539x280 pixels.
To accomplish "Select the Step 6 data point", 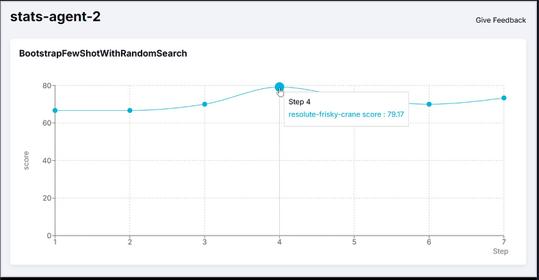I will coord(429,104).
